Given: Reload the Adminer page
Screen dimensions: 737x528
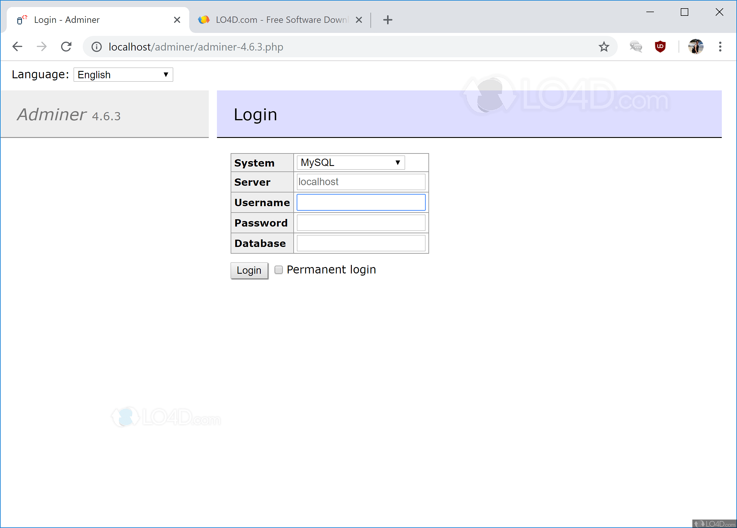Looking at the screenshot, I should click(x=66, y=47).
